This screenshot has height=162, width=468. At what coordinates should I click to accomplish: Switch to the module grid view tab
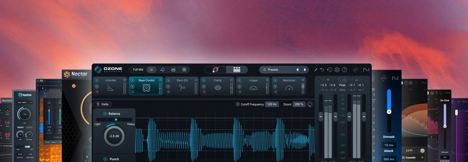click(x=237, y=70)
